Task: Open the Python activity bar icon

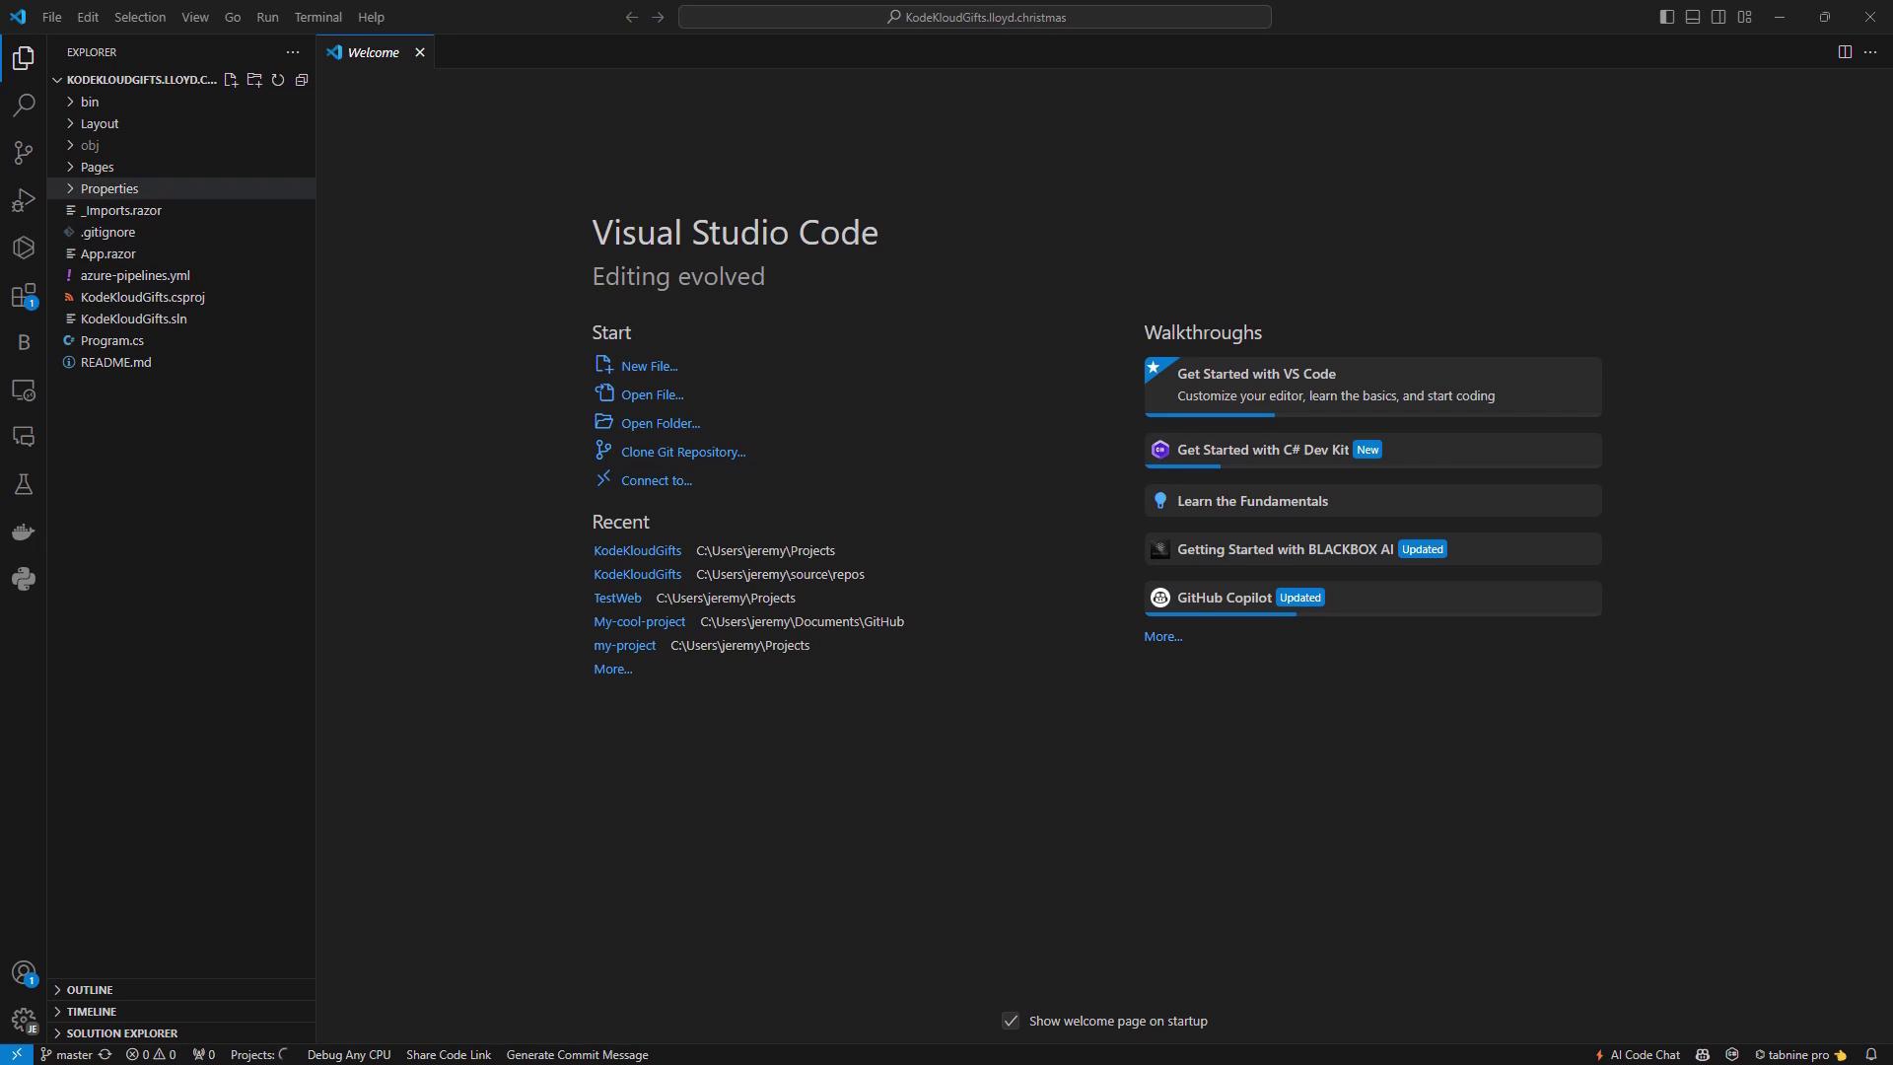Action: pyautogui.click(x=24, y=580)
